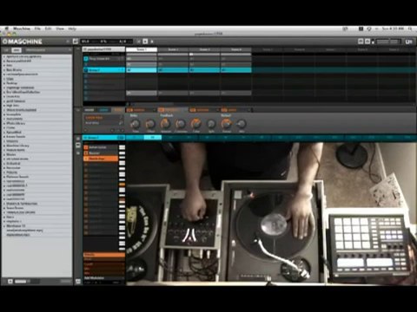Click the cyan pattern clip in Scene 1

[x=142, y=70]
